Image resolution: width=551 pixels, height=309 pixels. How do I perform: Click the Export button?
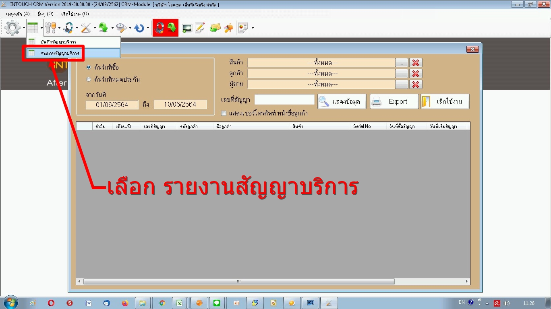click(394, 101)
